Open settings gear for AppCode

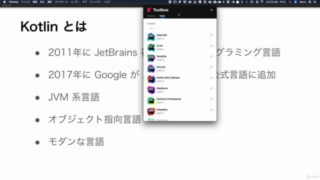tap(211, 35)
